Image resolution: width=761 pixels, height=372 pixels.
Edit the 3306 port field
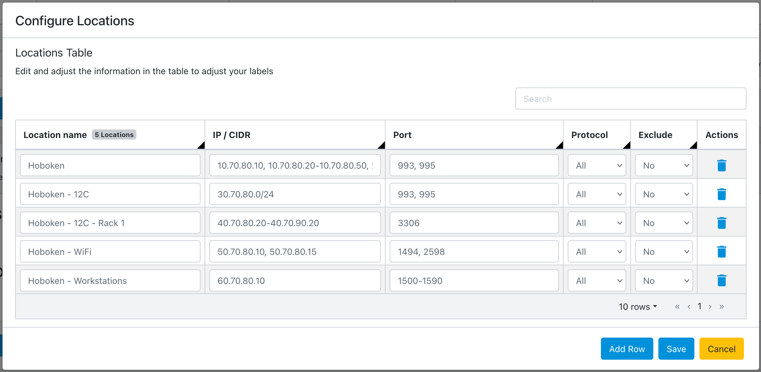474,223
